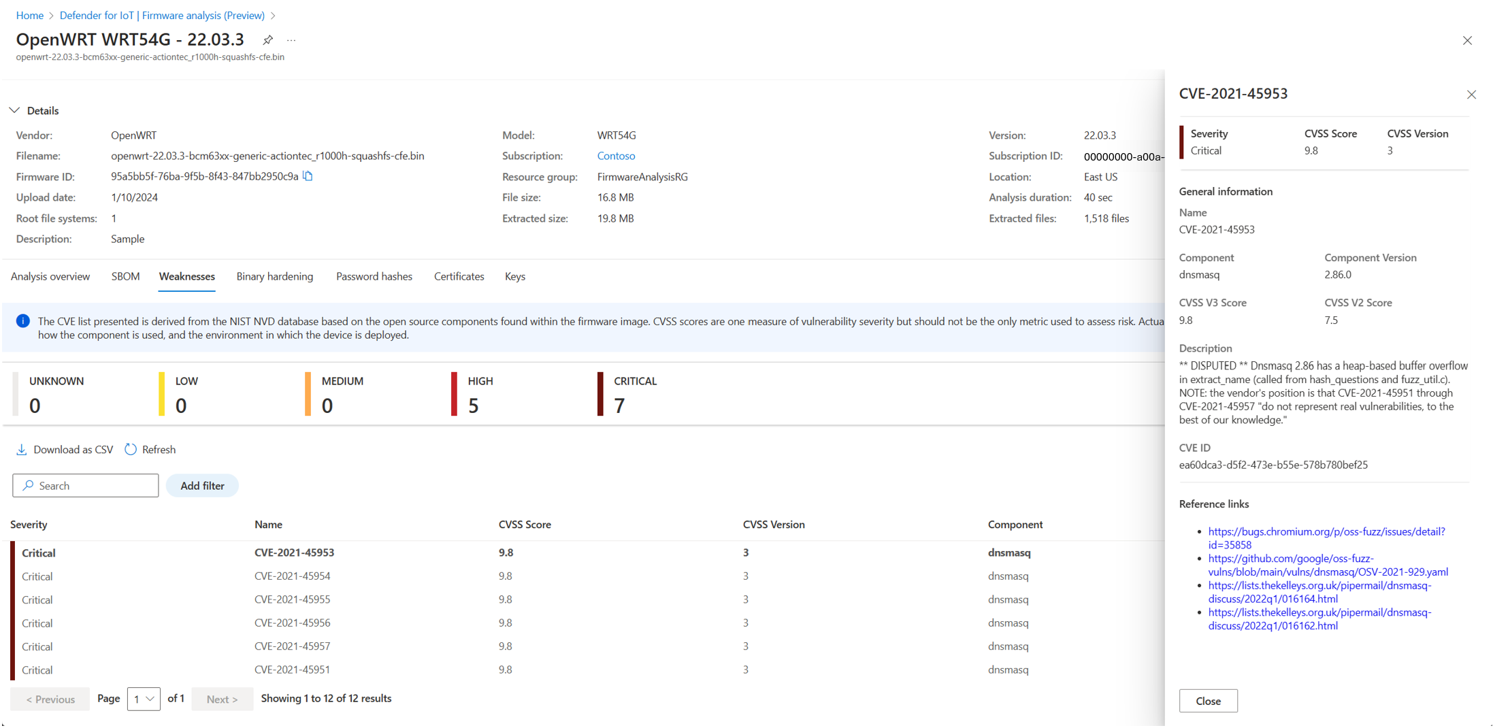The image size is (1493, 728).
Task: Click the Component Version 2.86.0 value
Action: pos(1338,275)
